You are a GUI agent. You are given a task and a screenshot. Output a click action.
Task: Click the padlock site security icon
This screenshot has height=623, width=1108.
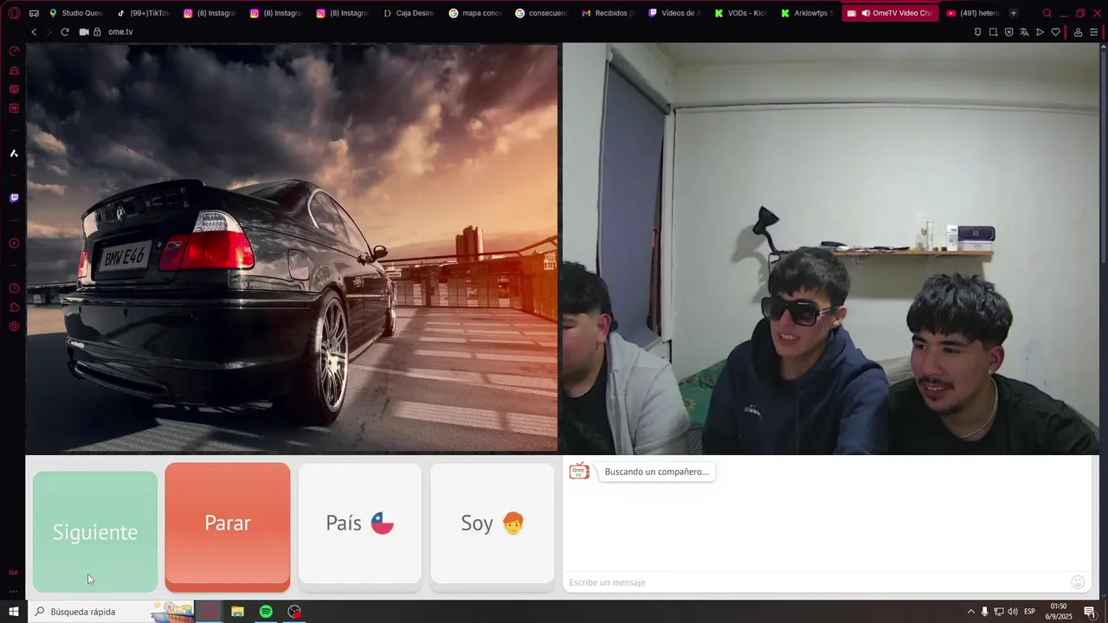coord(97,32)
